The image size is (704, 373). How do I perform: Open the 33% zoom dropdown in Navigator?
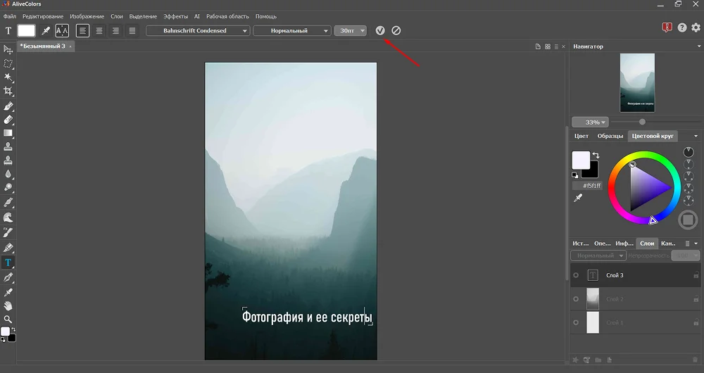click(590, 122)
